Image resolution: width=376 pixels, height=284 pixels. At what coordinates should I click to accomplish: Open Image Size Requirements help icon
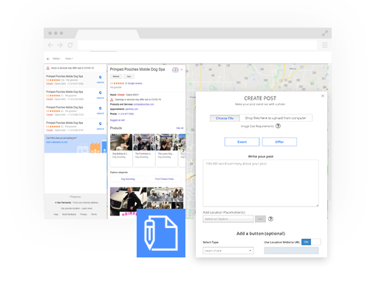[278, 126]
